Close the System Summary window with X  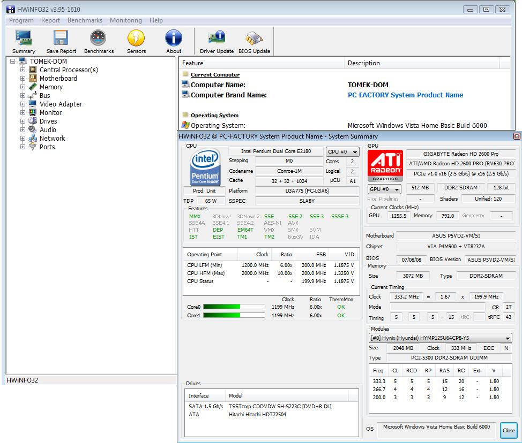(517, 136)
